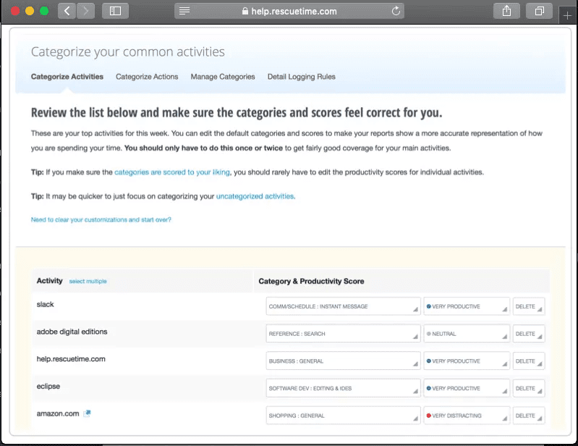Open the Share icon in Safari toolbar
Image resolution: width=578 pixels, height=446 pixels.
(506, 11)
